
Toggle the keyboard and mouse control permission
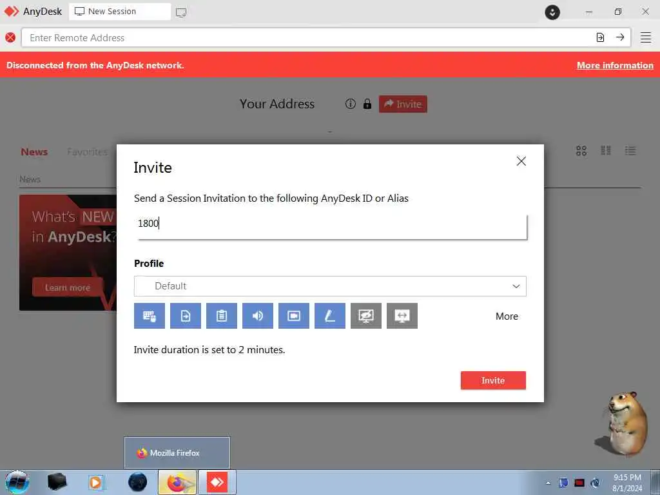(150, 316)
